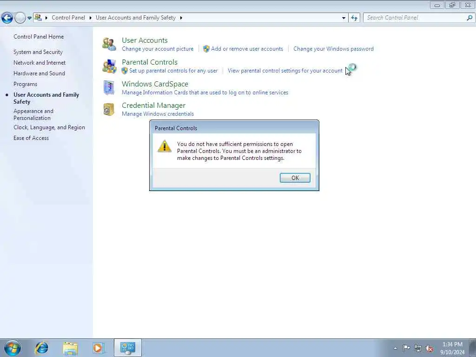
Task: Open Windows Explorer from the taskbar
Action: [x=71, y=348]
